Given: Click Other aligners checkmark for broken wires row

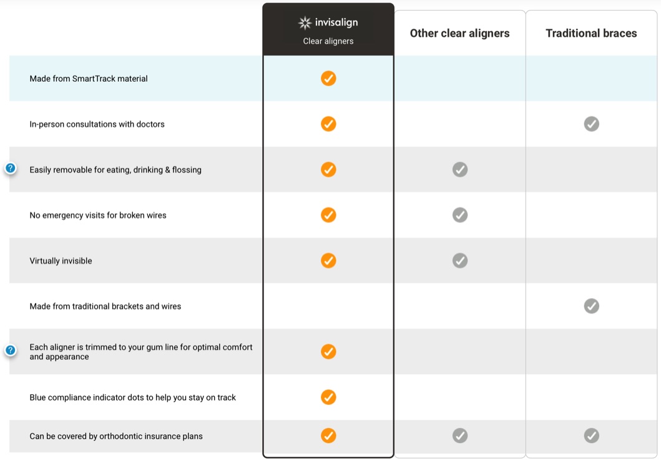Looking at the screenshot, I should tap(460, 215).
